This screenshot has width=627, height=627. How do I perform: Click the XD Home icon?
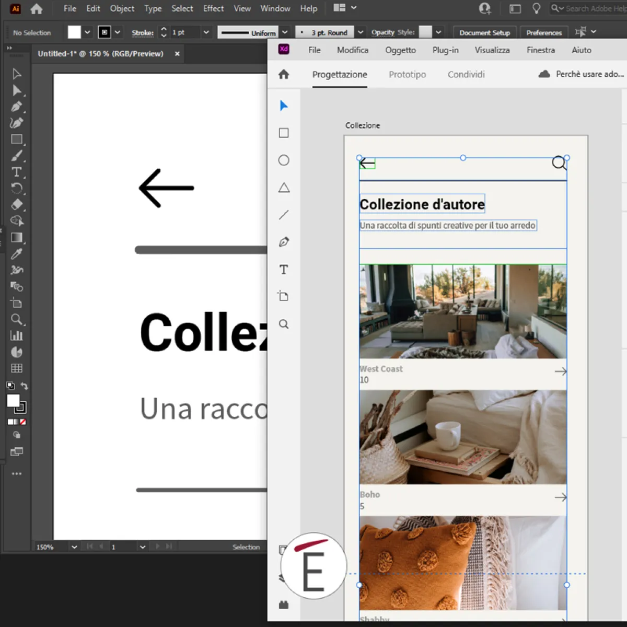(284, 74)
